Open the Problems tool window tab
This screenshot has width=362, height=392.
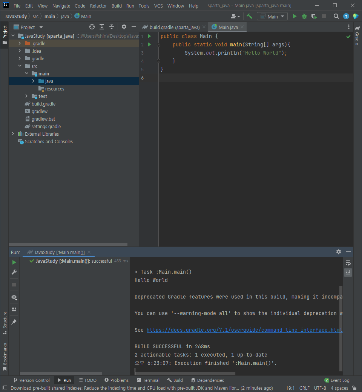(117, 380)
